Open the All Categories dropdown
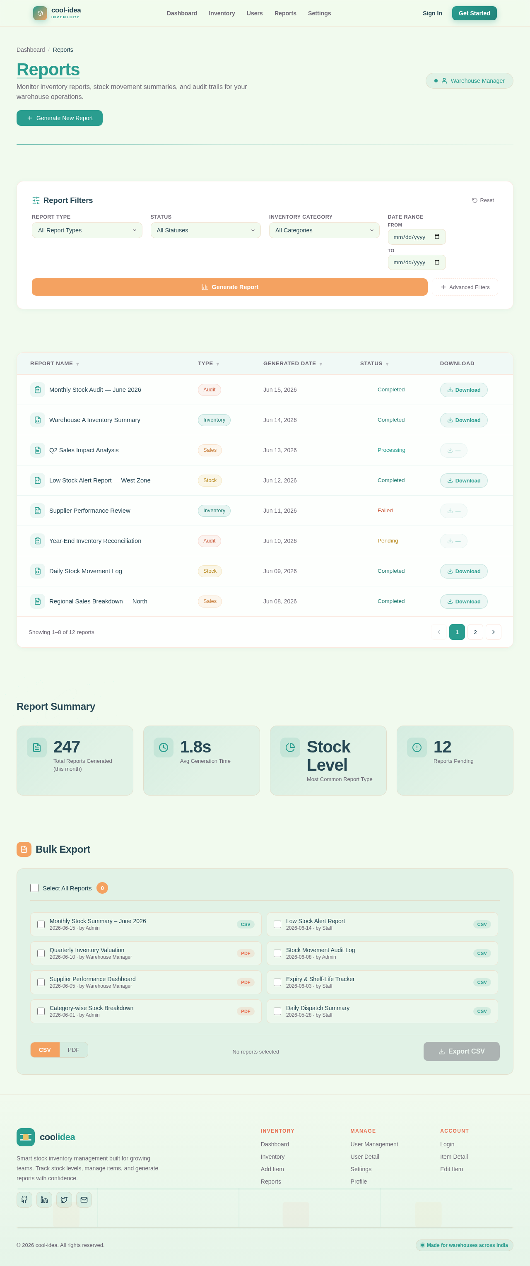Viewport: 530px width, 1266px height. 324,230
